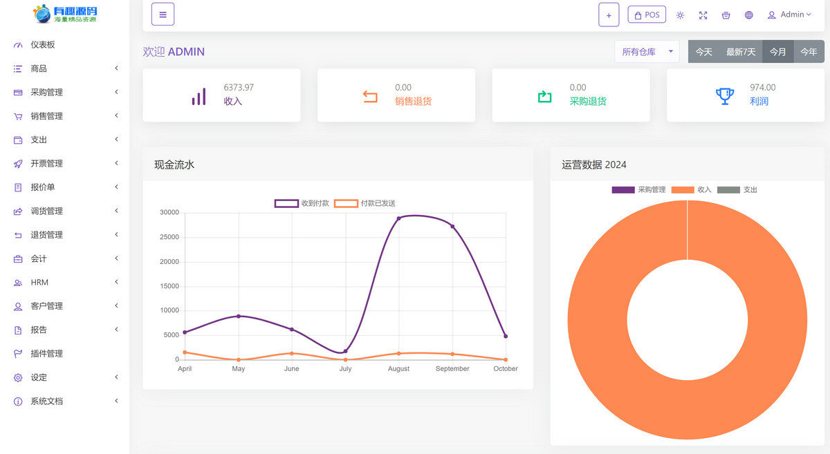Screen dimensions: 830x454
Task: Click the 支出 gray legend swatch
Action: click(728, 189)
